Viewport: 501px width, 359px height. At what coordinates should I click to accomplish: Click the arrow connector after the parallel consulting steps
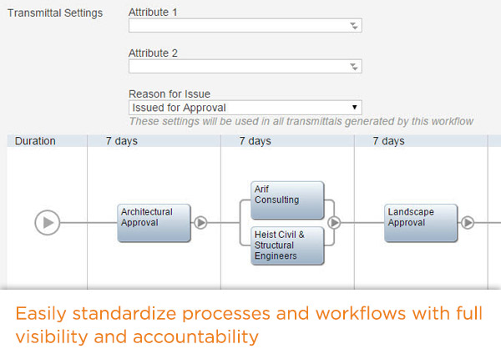334,223
